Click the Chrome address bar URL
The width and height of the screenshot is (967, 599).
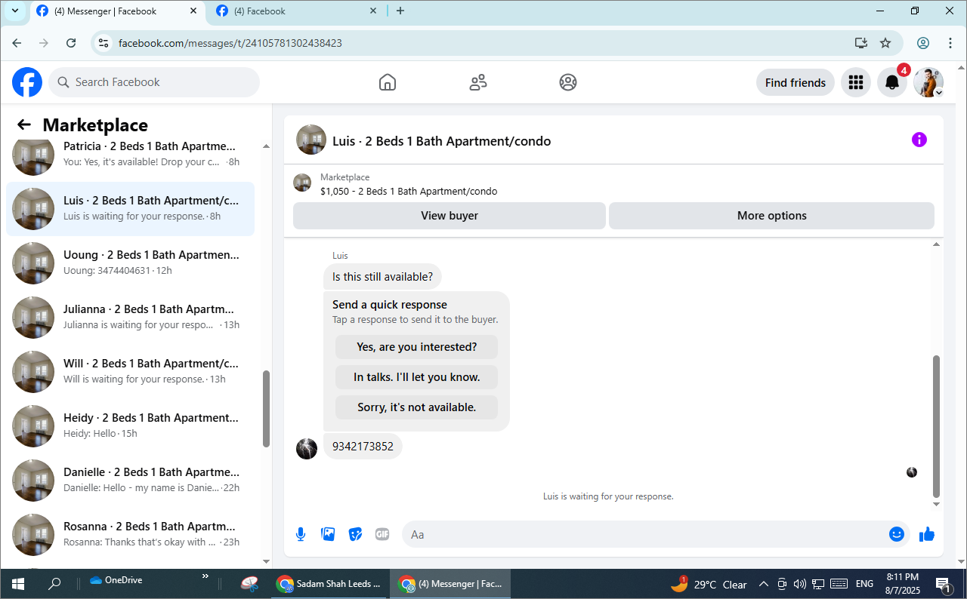230,43
